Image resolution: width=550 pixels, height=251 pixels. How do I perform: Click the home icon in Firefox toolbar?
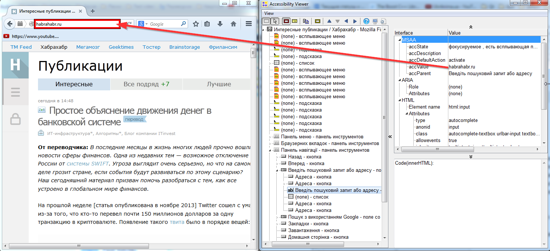pyautogui.click(x=233, y=24)
